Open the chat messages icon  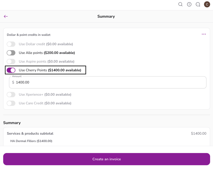coord(198,4)
